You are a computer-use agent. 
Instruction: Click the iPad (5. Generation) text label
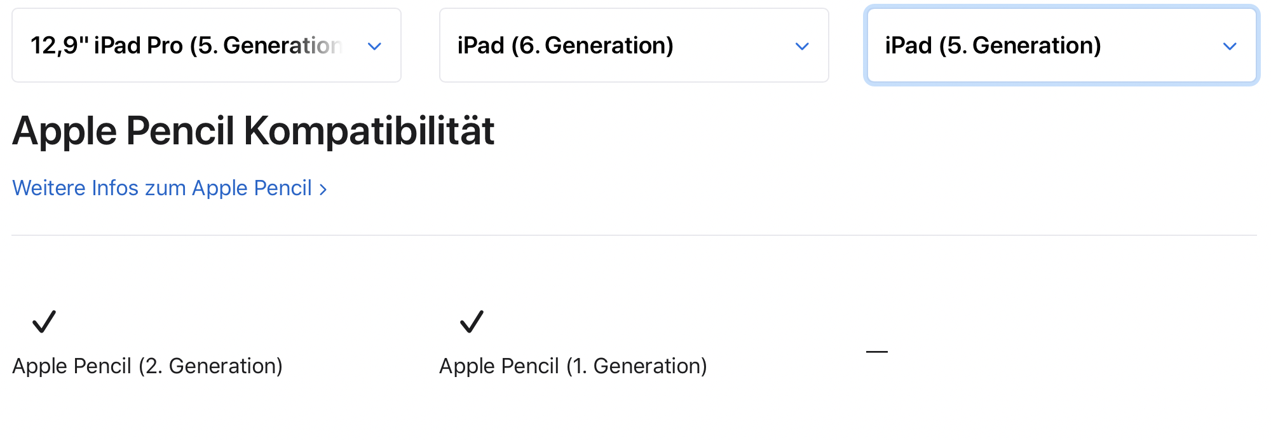(993, 46)
